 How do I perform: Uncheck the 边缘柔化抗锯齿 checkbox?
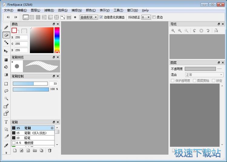[x=101, y=17]
